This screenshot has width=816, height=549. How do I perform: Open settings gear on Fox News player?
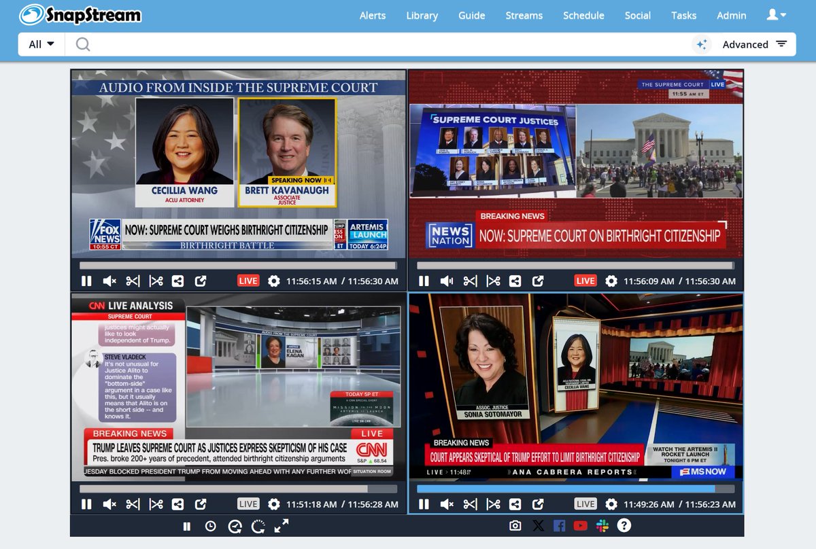[x=274, y=281]
